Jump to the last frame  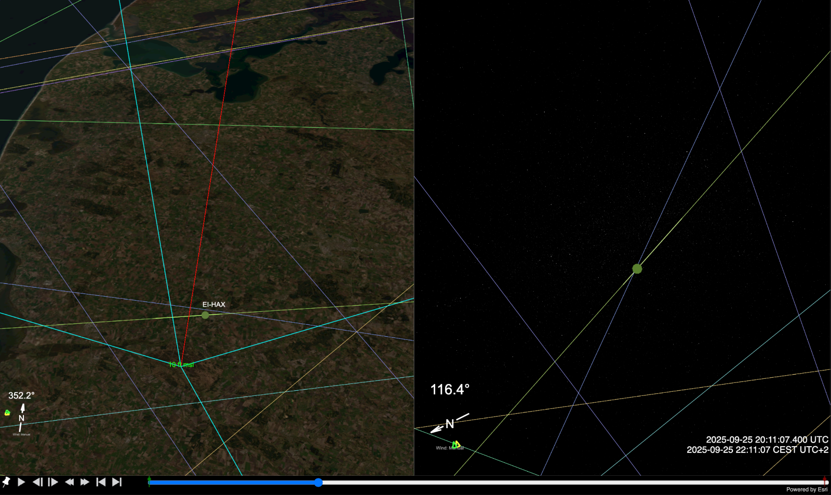[117, 482]
